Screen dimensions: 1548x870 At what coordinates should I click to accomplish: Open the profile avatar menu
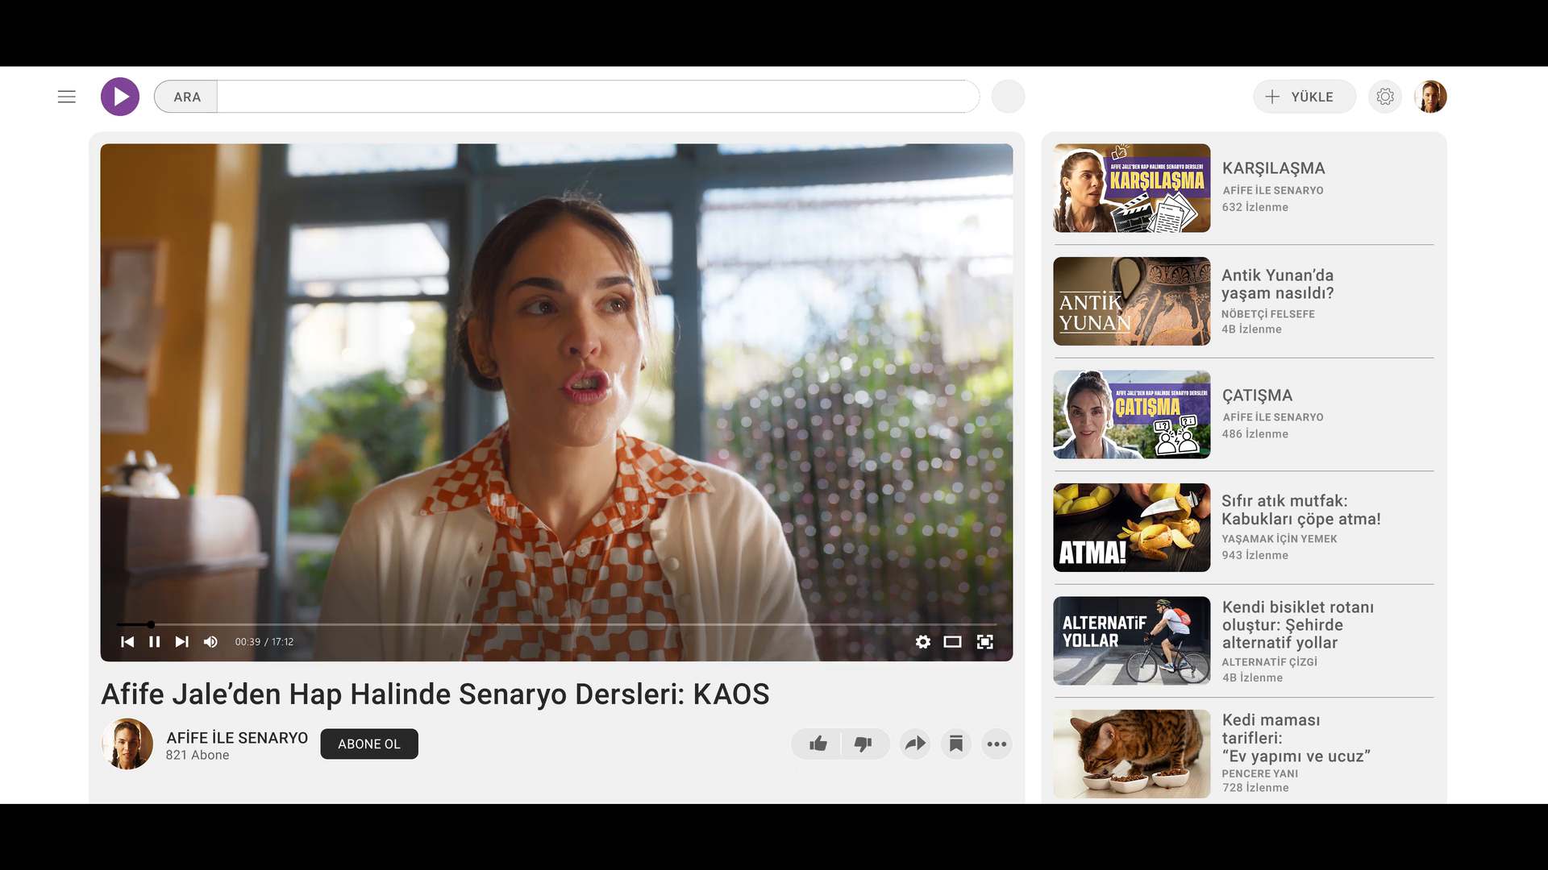[1431, 97]
